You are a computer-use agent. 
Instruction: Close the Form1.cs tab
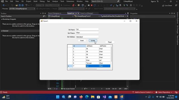pos(78,13)
